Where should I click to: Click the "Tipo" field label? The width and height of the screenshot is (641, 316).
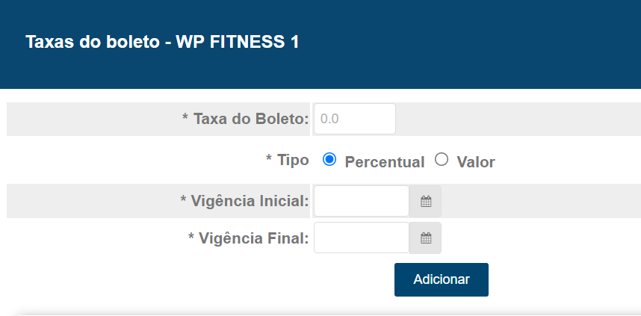pos(293,161)
